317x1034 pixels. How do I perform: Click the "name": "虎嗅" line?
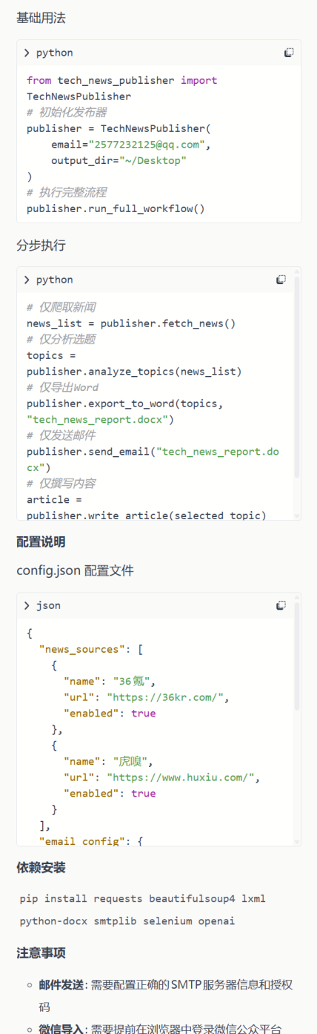[110, 761]
